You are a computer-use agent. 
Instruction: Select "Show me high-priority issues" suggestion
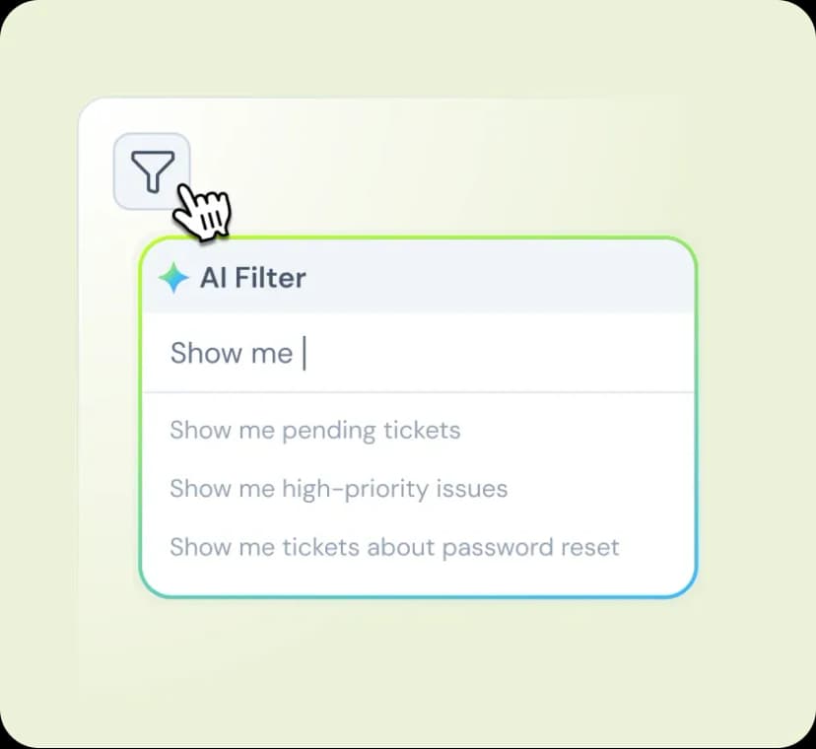pos(338,489)
